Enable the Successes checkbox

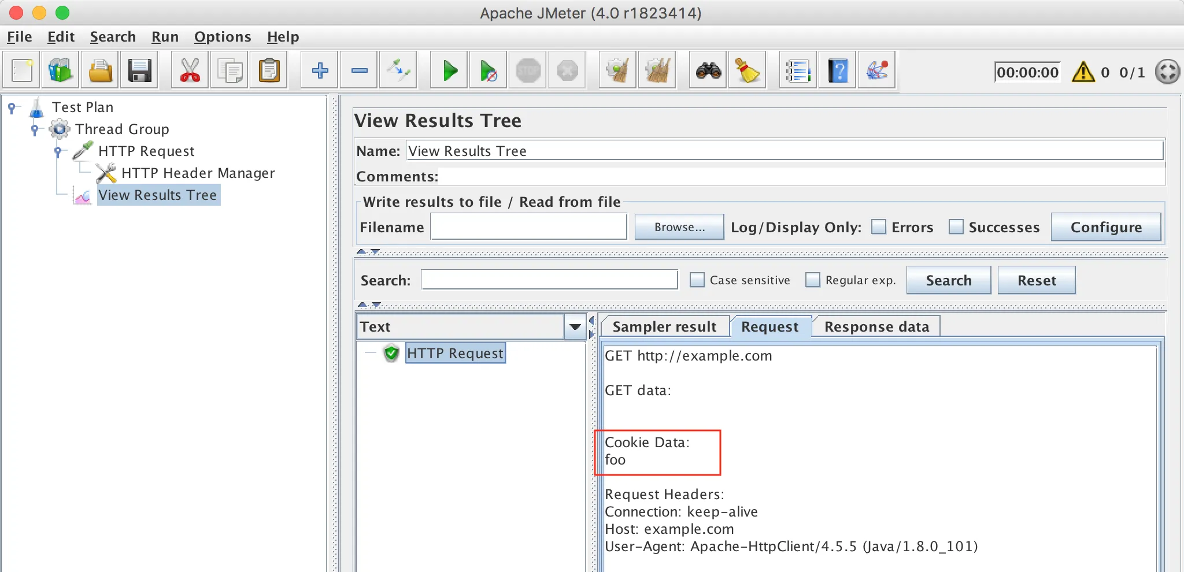coord(956,227)
